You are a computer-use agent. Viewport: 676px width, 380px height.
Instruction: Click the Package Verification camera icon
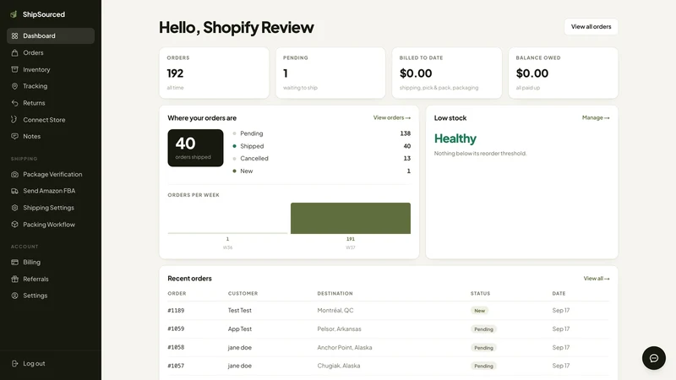[x=14, y=175]
